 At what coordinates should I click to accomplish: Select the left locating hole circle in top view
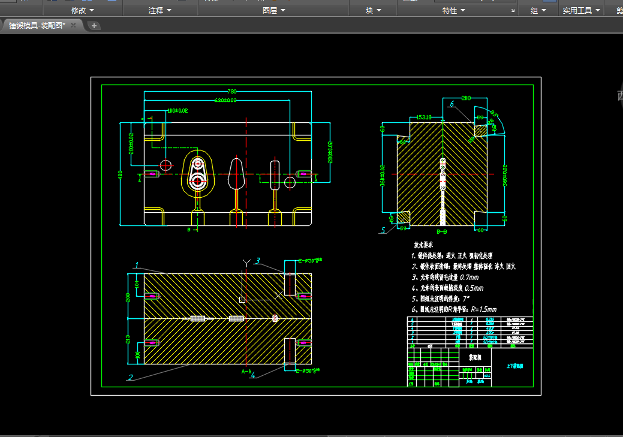165,165
